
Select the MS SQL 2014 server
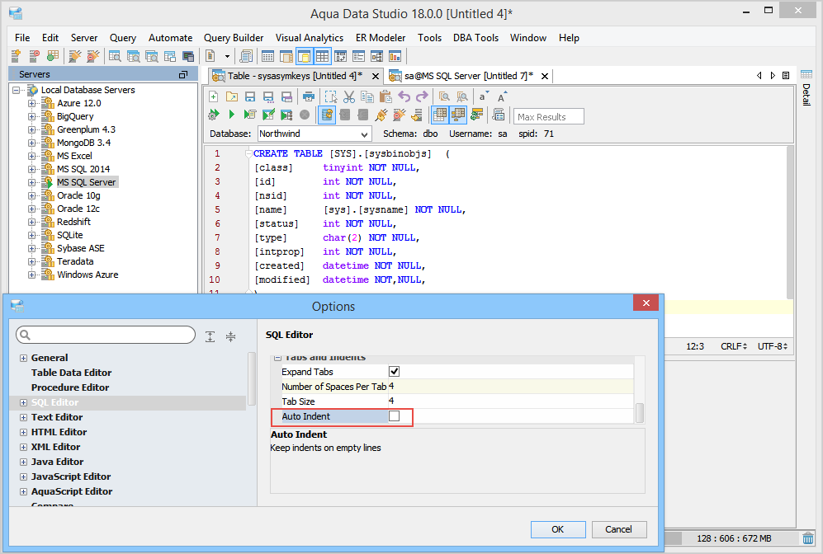(x=83, y=169)
